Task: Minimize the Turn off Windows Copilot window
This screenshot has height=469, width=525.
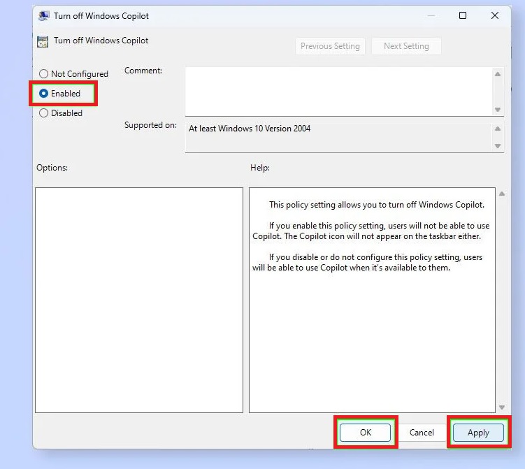Action: pyautogui.click(x=431, y=15)
